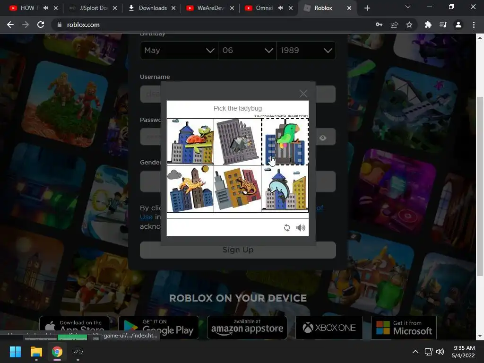Pick the dolphin image
Screen dimensions: 484x363
tap(285, 189)
